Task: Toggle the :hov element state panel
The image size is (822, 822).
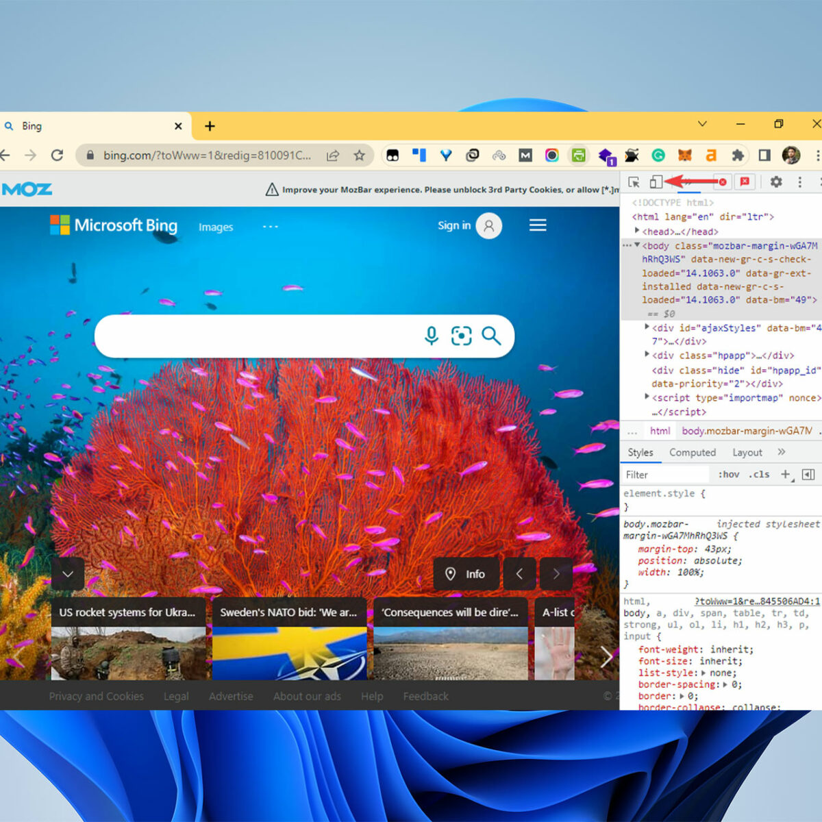Action: click(x=729, y=475)
